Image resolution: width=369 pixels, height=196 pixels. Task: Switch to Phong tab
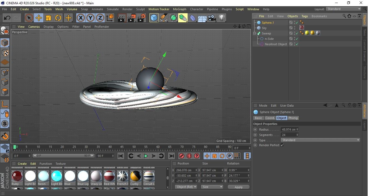[x=293, y=118]
